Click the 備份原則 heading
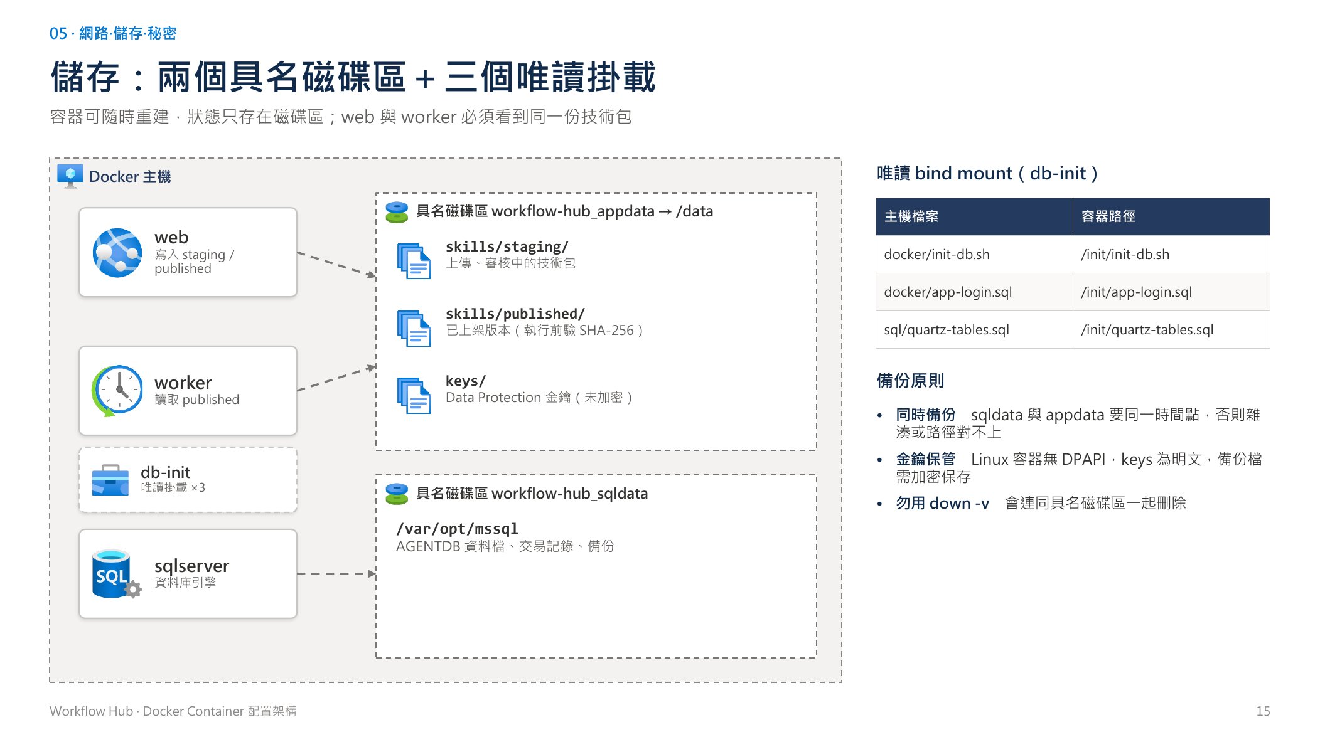The image size is (1320, 742). [x=910, y=380]
